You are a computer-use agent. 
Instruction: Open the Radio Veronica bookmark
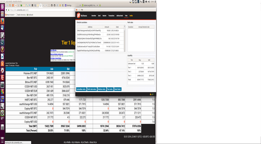(21, 15)
